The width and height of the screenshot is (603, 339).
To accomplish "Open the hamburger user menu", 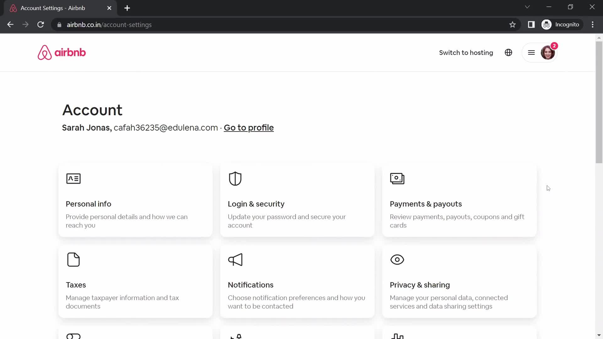I will coord(531,52).
